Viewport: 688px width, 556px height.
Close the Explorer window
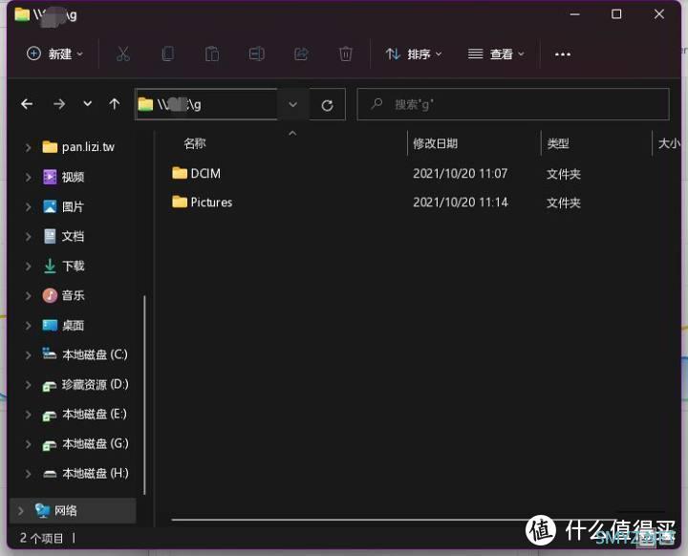(x=659, y=14)
